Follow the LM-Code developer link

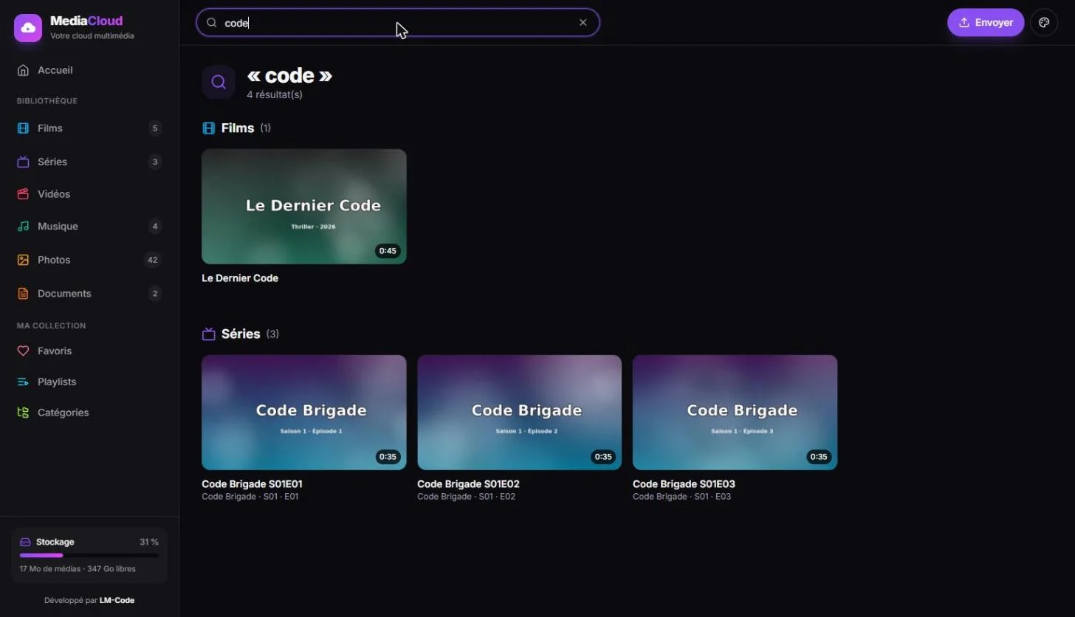point(117,601)
